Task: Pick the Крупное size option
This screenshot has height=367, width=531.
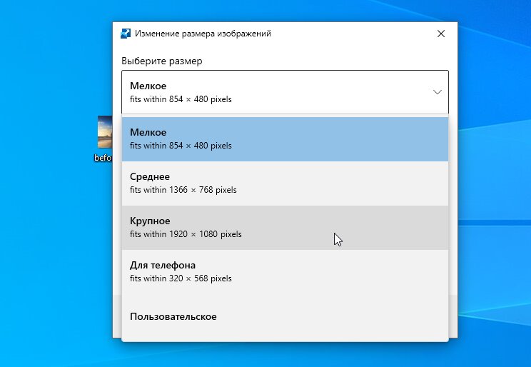Action: 285,228
